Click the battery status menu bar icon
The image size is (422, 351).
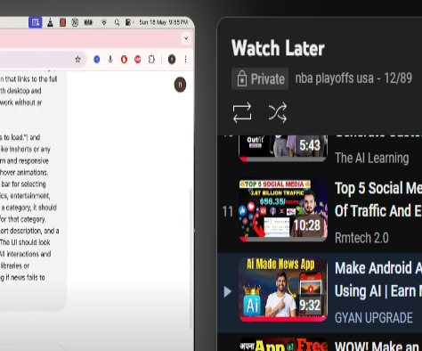[x=88, y=22]
